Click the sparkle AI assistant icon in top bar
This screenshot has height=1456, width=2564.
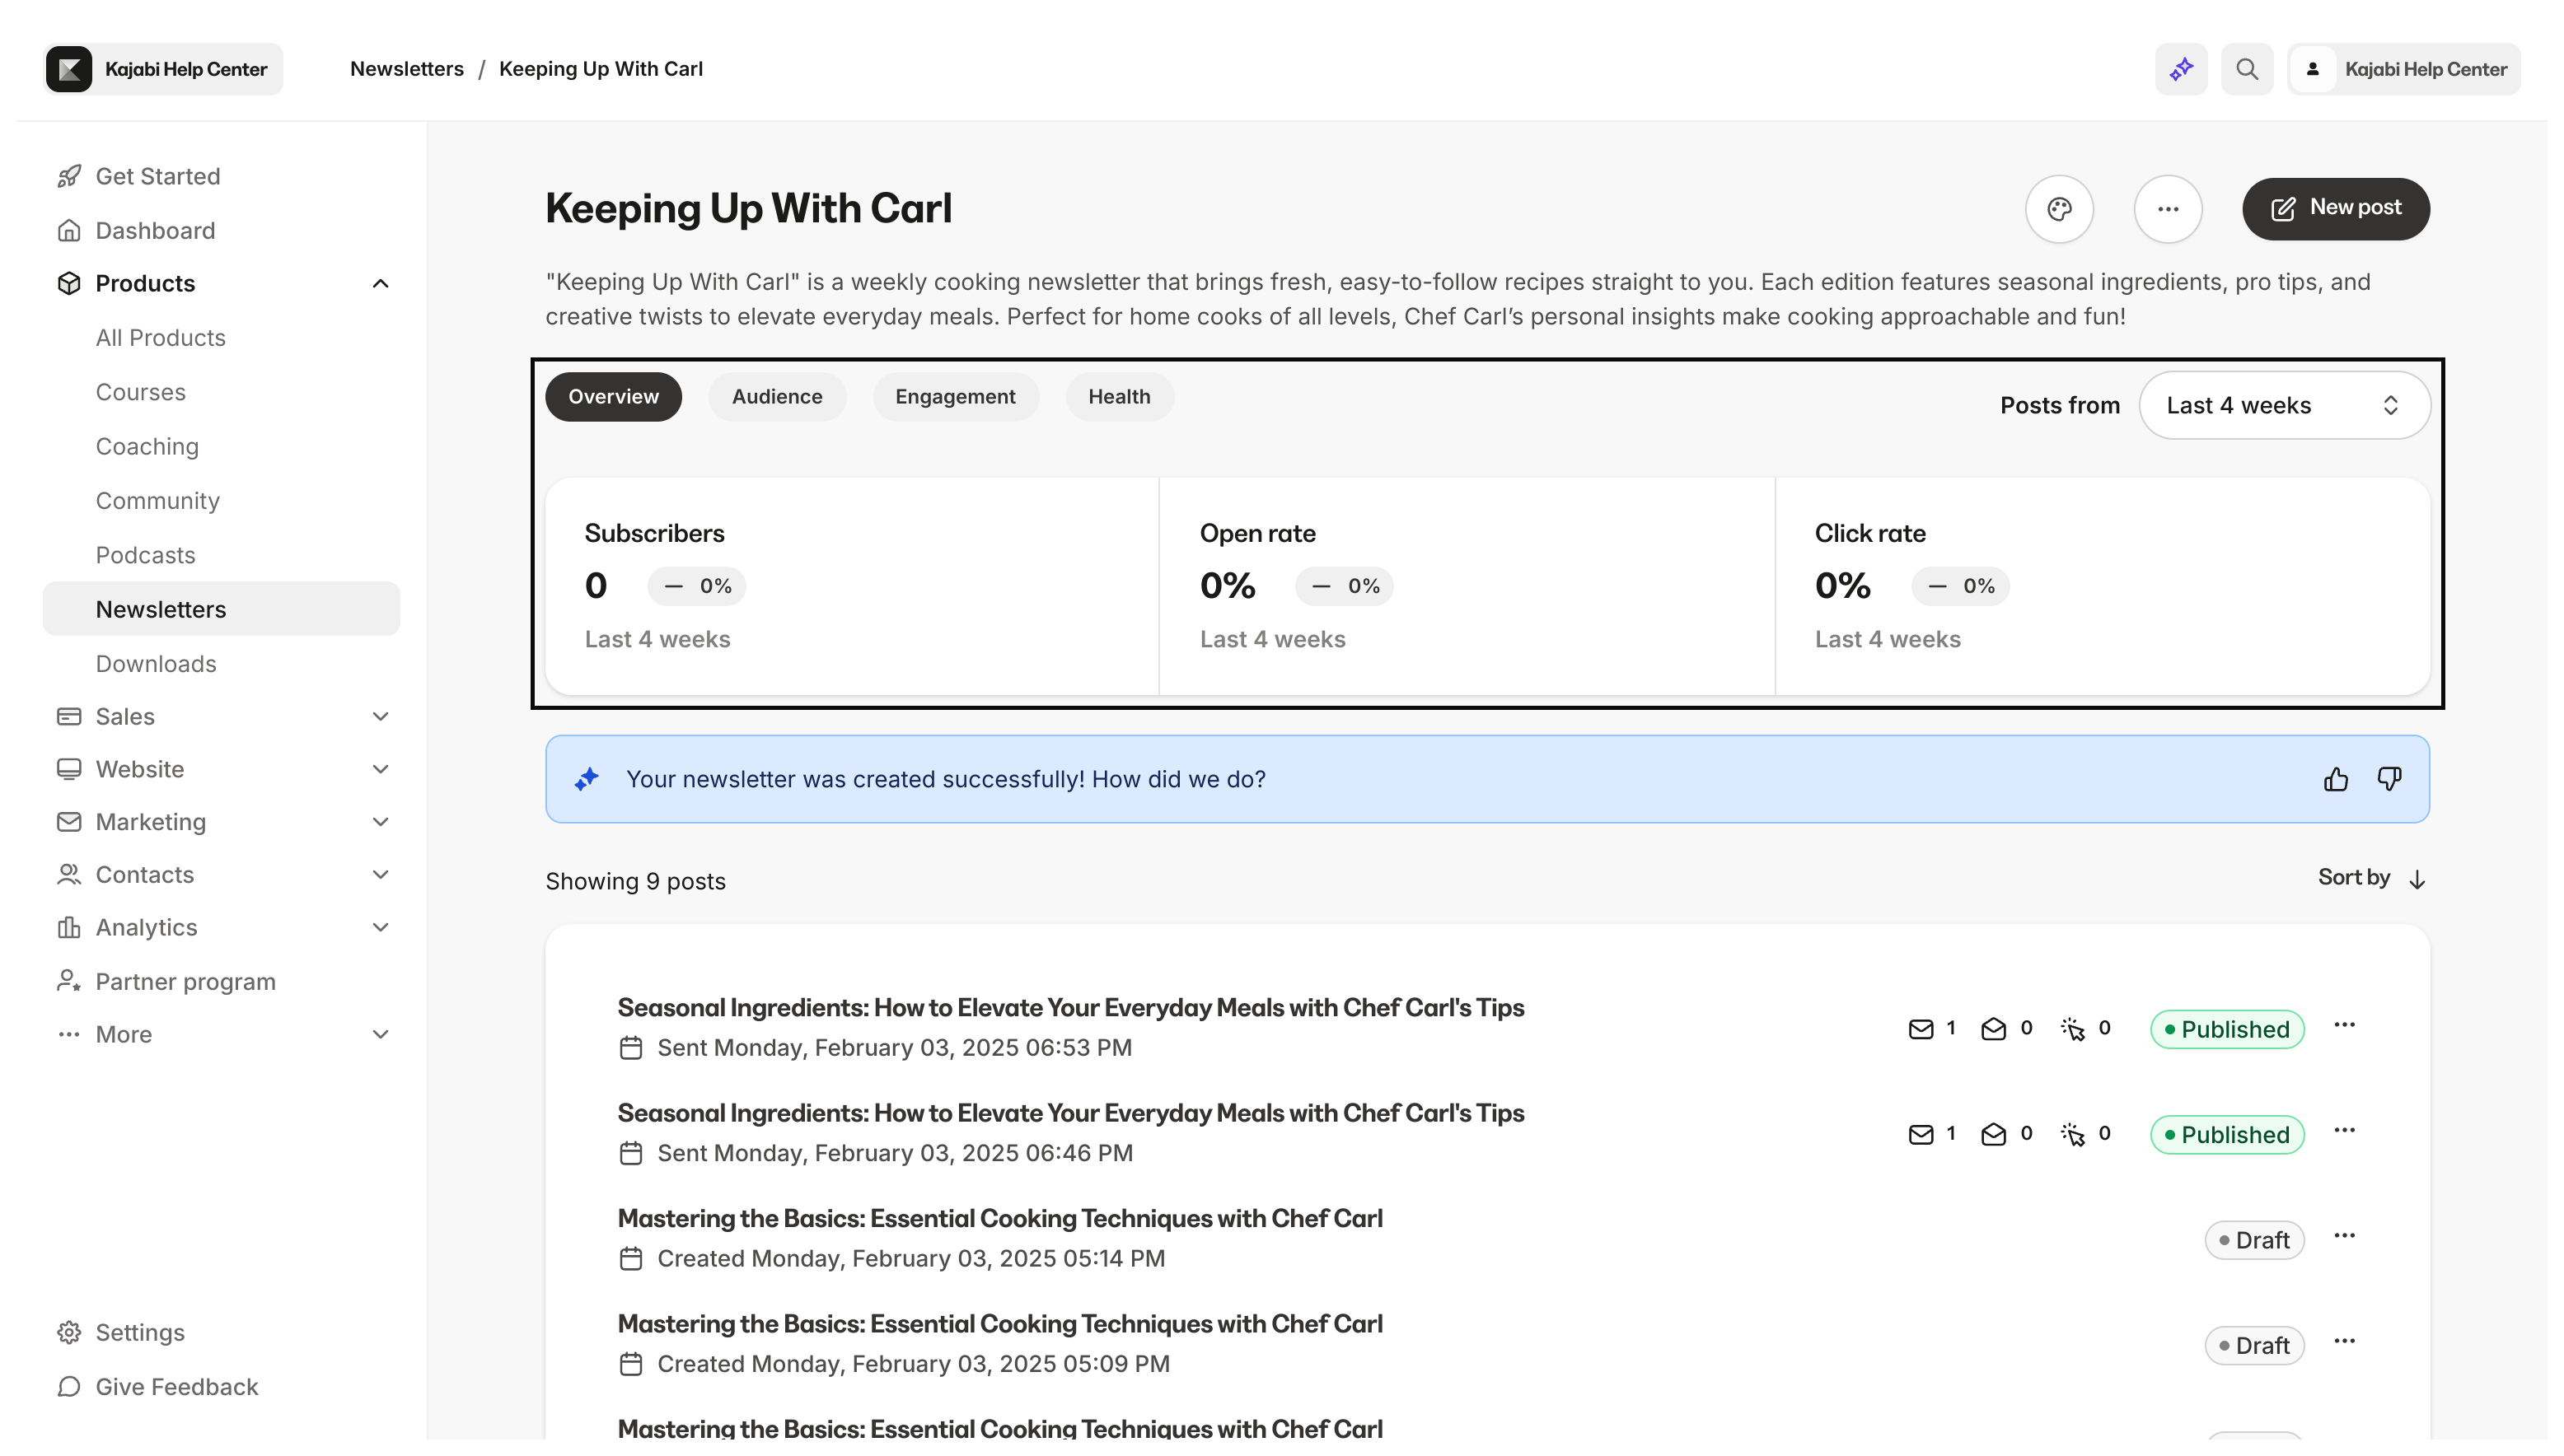click(x=2181, y=68)
